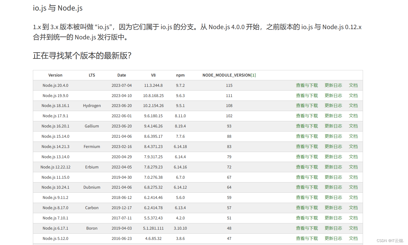Image resolution: width=408 pixels, height=245 pixels.
Task: Open 更新日志 for Node.js 20.4.0
Action: (x=333, y=85)
